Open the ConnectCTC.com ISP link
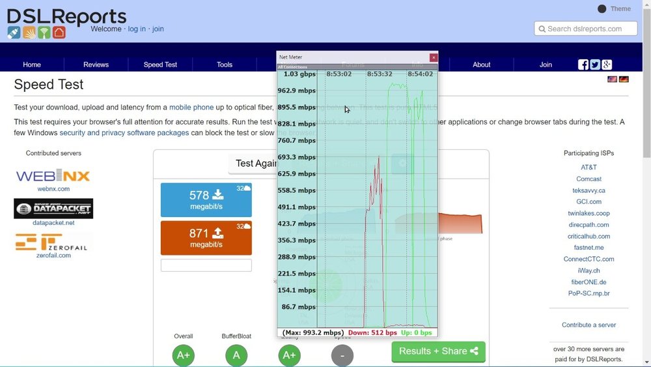This screenshot has width=651, height=367. (589, 259)
